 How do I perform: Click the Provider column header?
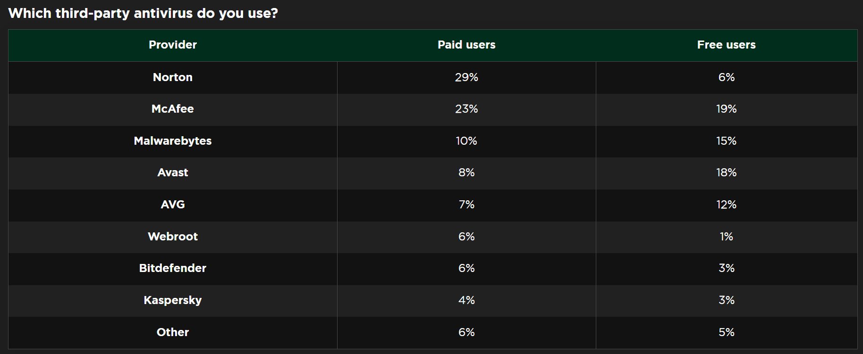(x=173, y=45)
